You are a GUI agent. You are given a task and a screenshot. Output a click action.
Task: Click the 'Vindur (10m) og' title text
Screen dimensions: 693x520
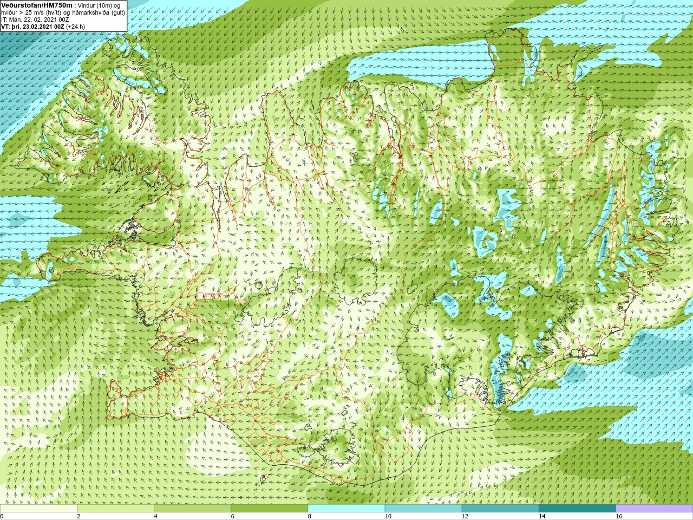coord(99,5)
